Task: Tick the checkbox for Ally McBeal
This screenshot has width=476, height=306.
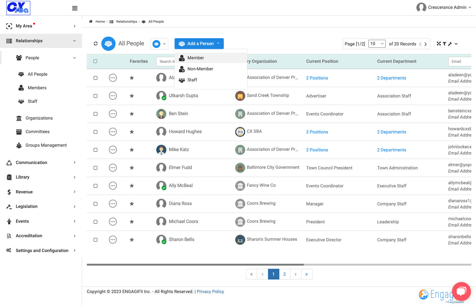Action: [x=95, y=186]
